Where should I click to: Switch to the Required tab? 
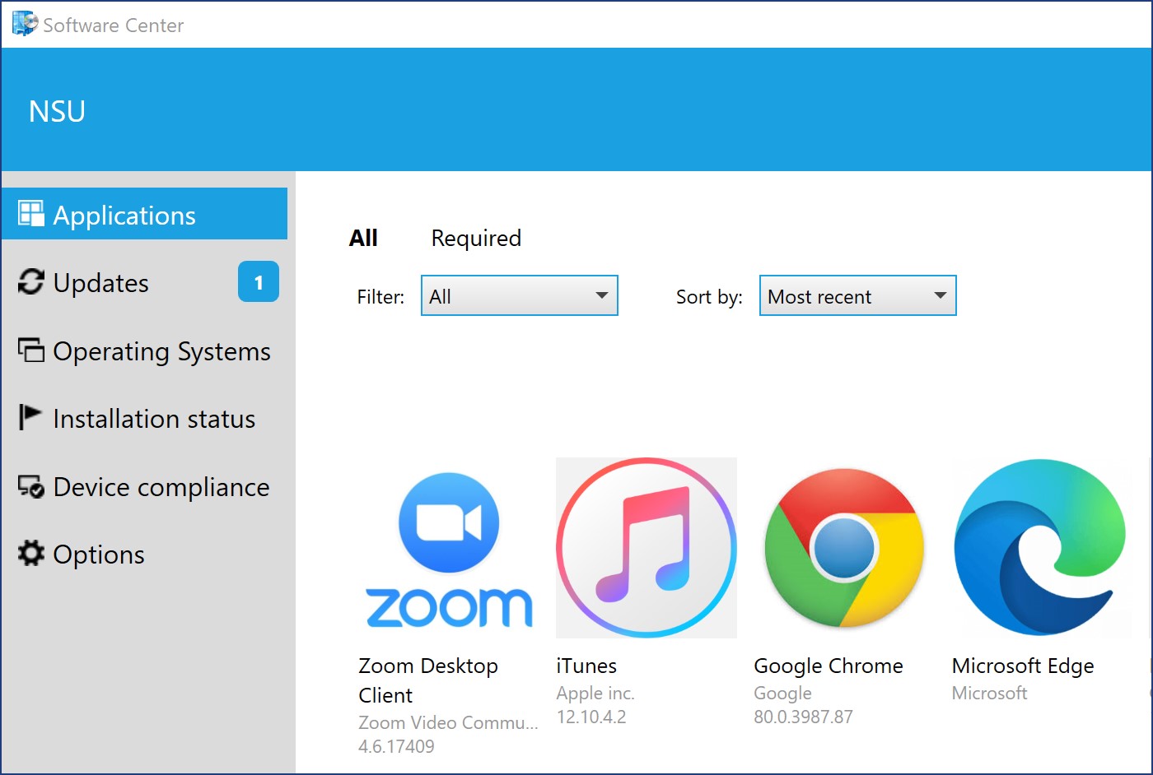(475, 238)
